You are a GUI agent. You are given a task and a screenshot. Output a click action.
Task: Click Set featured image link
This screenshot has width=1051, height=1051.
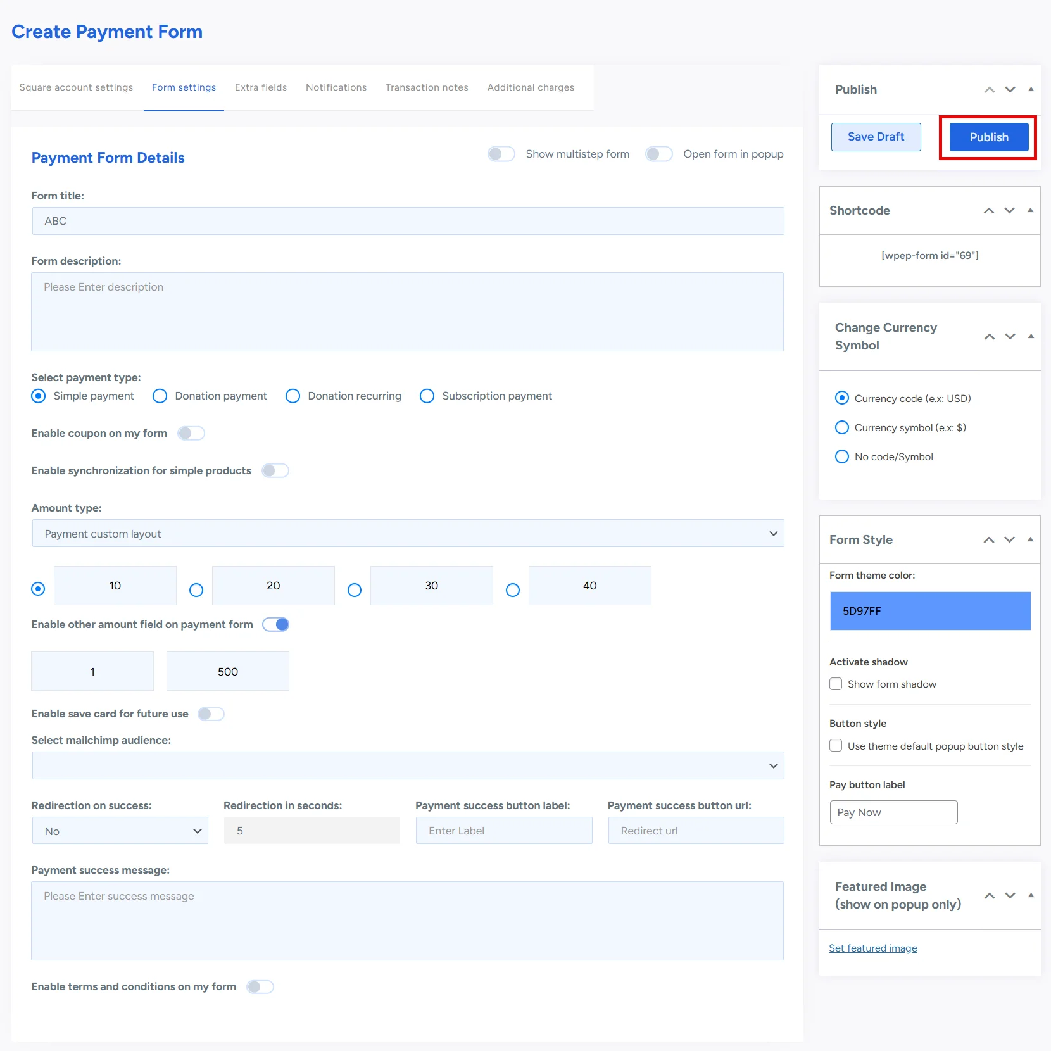[873, 948]
